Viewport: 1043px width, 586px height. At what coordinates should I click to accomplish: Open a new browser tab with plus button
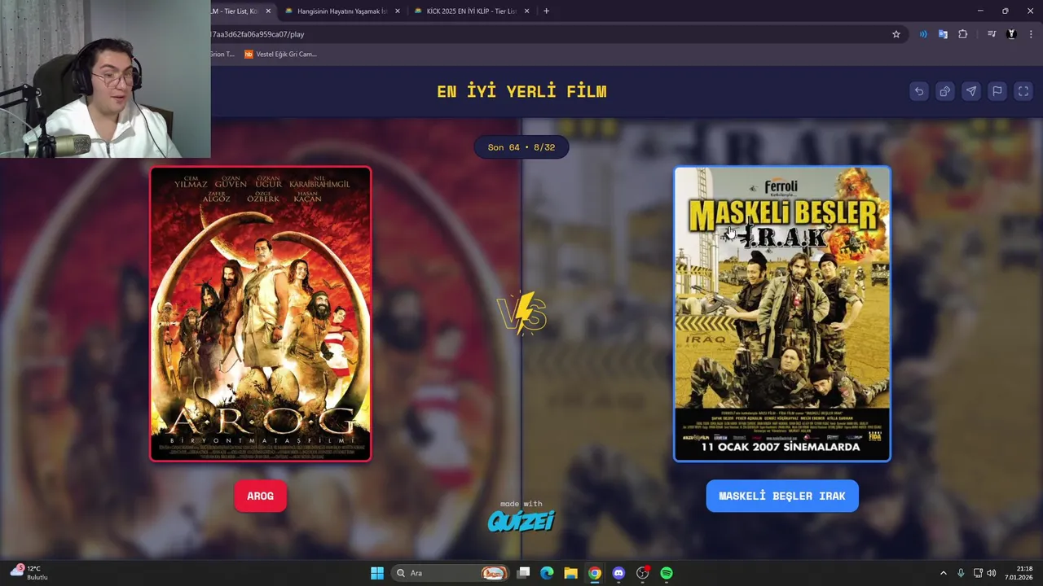click(x=546, y=11)
